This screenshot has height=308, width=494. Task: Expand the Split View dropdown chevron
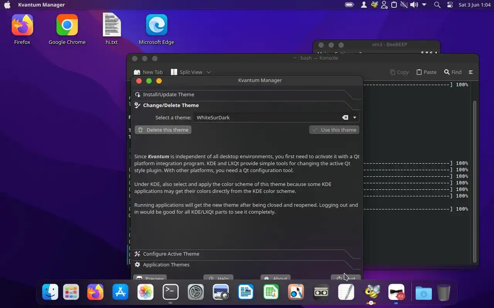coord(209,72)
